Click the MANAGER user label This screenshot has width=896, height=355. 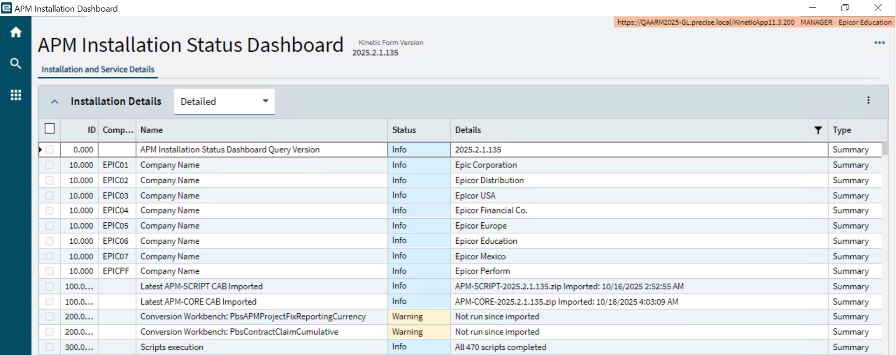(x=816, y=22)
